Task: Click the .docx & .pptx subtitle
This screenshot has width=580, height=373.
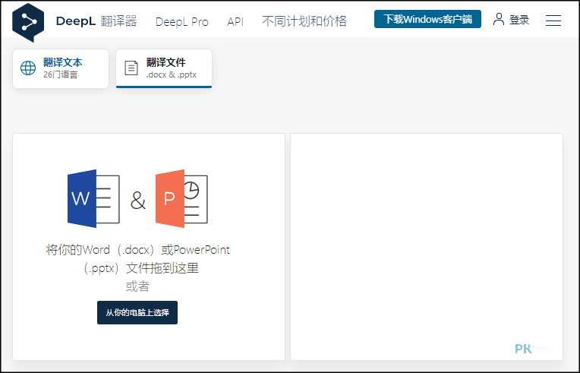Action: (172, 74)
